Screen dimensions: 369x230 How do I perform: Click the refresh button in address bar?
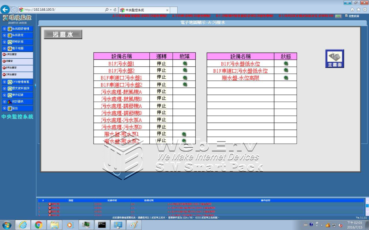[x=115, y=10]
